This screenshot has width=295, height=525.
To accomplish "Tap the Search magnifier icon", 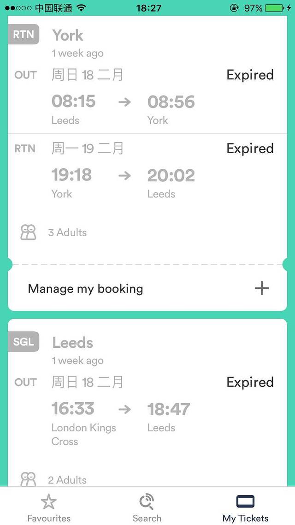I will click(147, 501).
